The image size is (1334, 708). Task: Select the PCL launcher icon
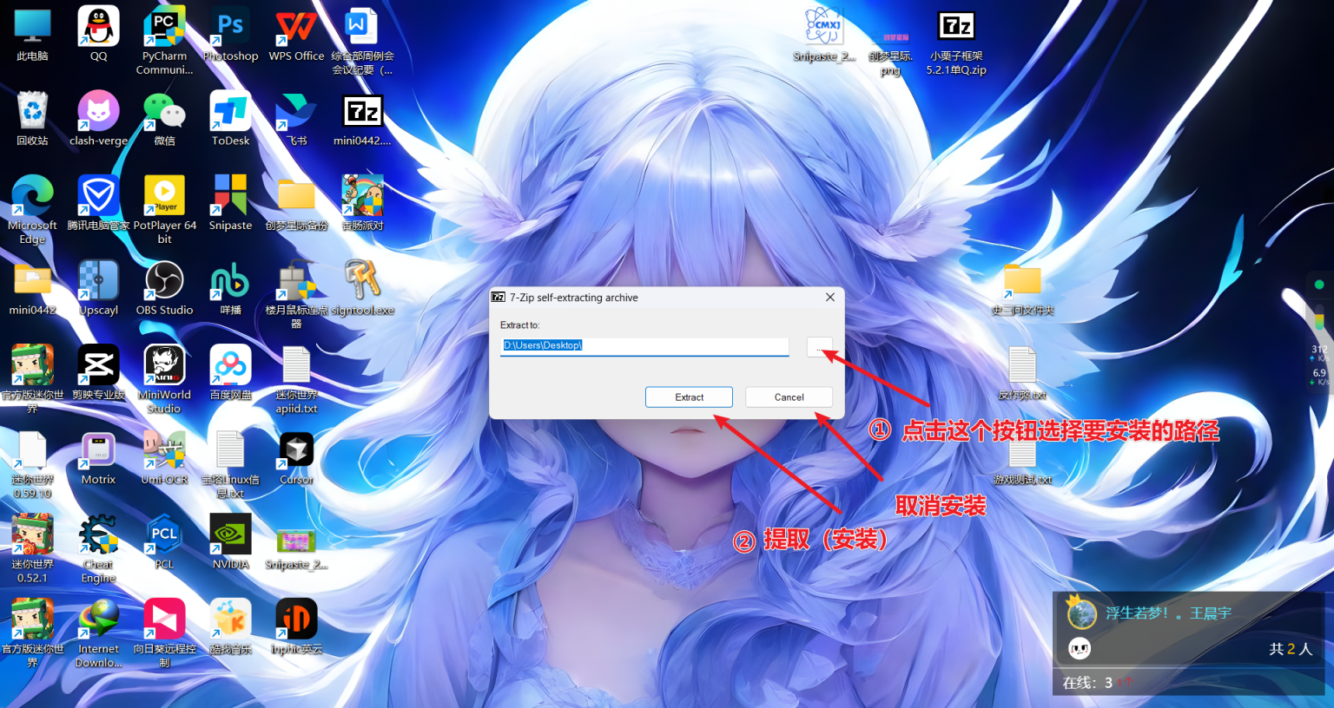[x=164, y=543]
